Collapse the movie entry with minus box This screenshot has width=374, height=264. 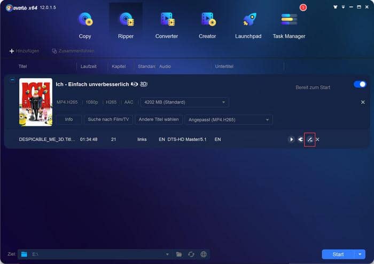click(x=12, y=79)
